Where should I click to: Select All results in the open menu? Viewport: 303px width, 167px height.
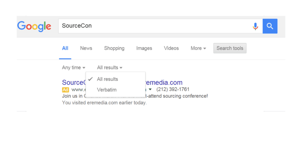pyautogui.click(x=107, y=79)
